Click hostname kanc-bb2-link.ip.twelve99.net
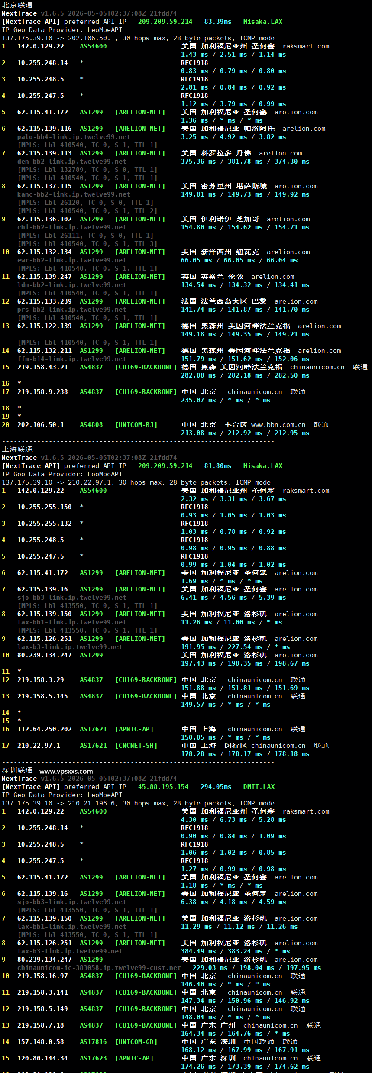The image size is (372, 1073). pos(74,194)
